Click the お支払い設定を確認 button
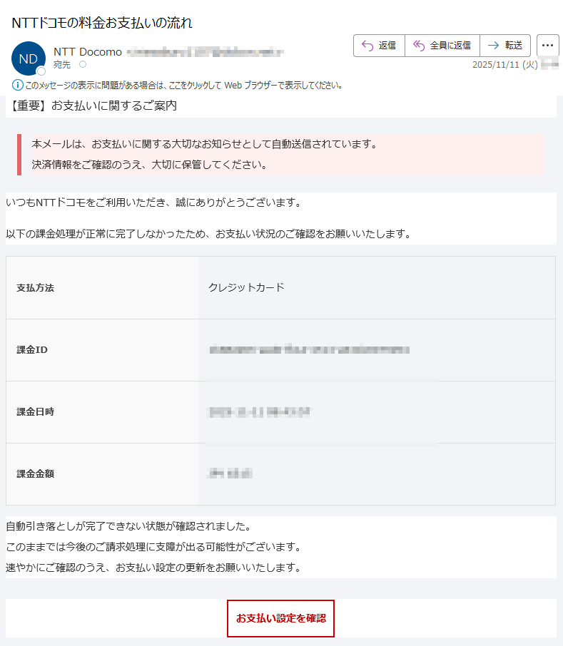 click(280, 618)
